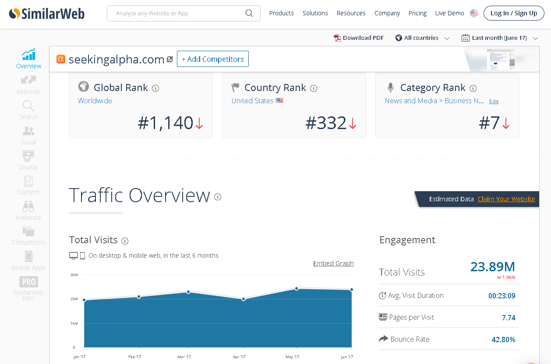The height and width of the screenshot is (364, 551).
Task: Click the US flag language icon
Action: coord(474,13)
